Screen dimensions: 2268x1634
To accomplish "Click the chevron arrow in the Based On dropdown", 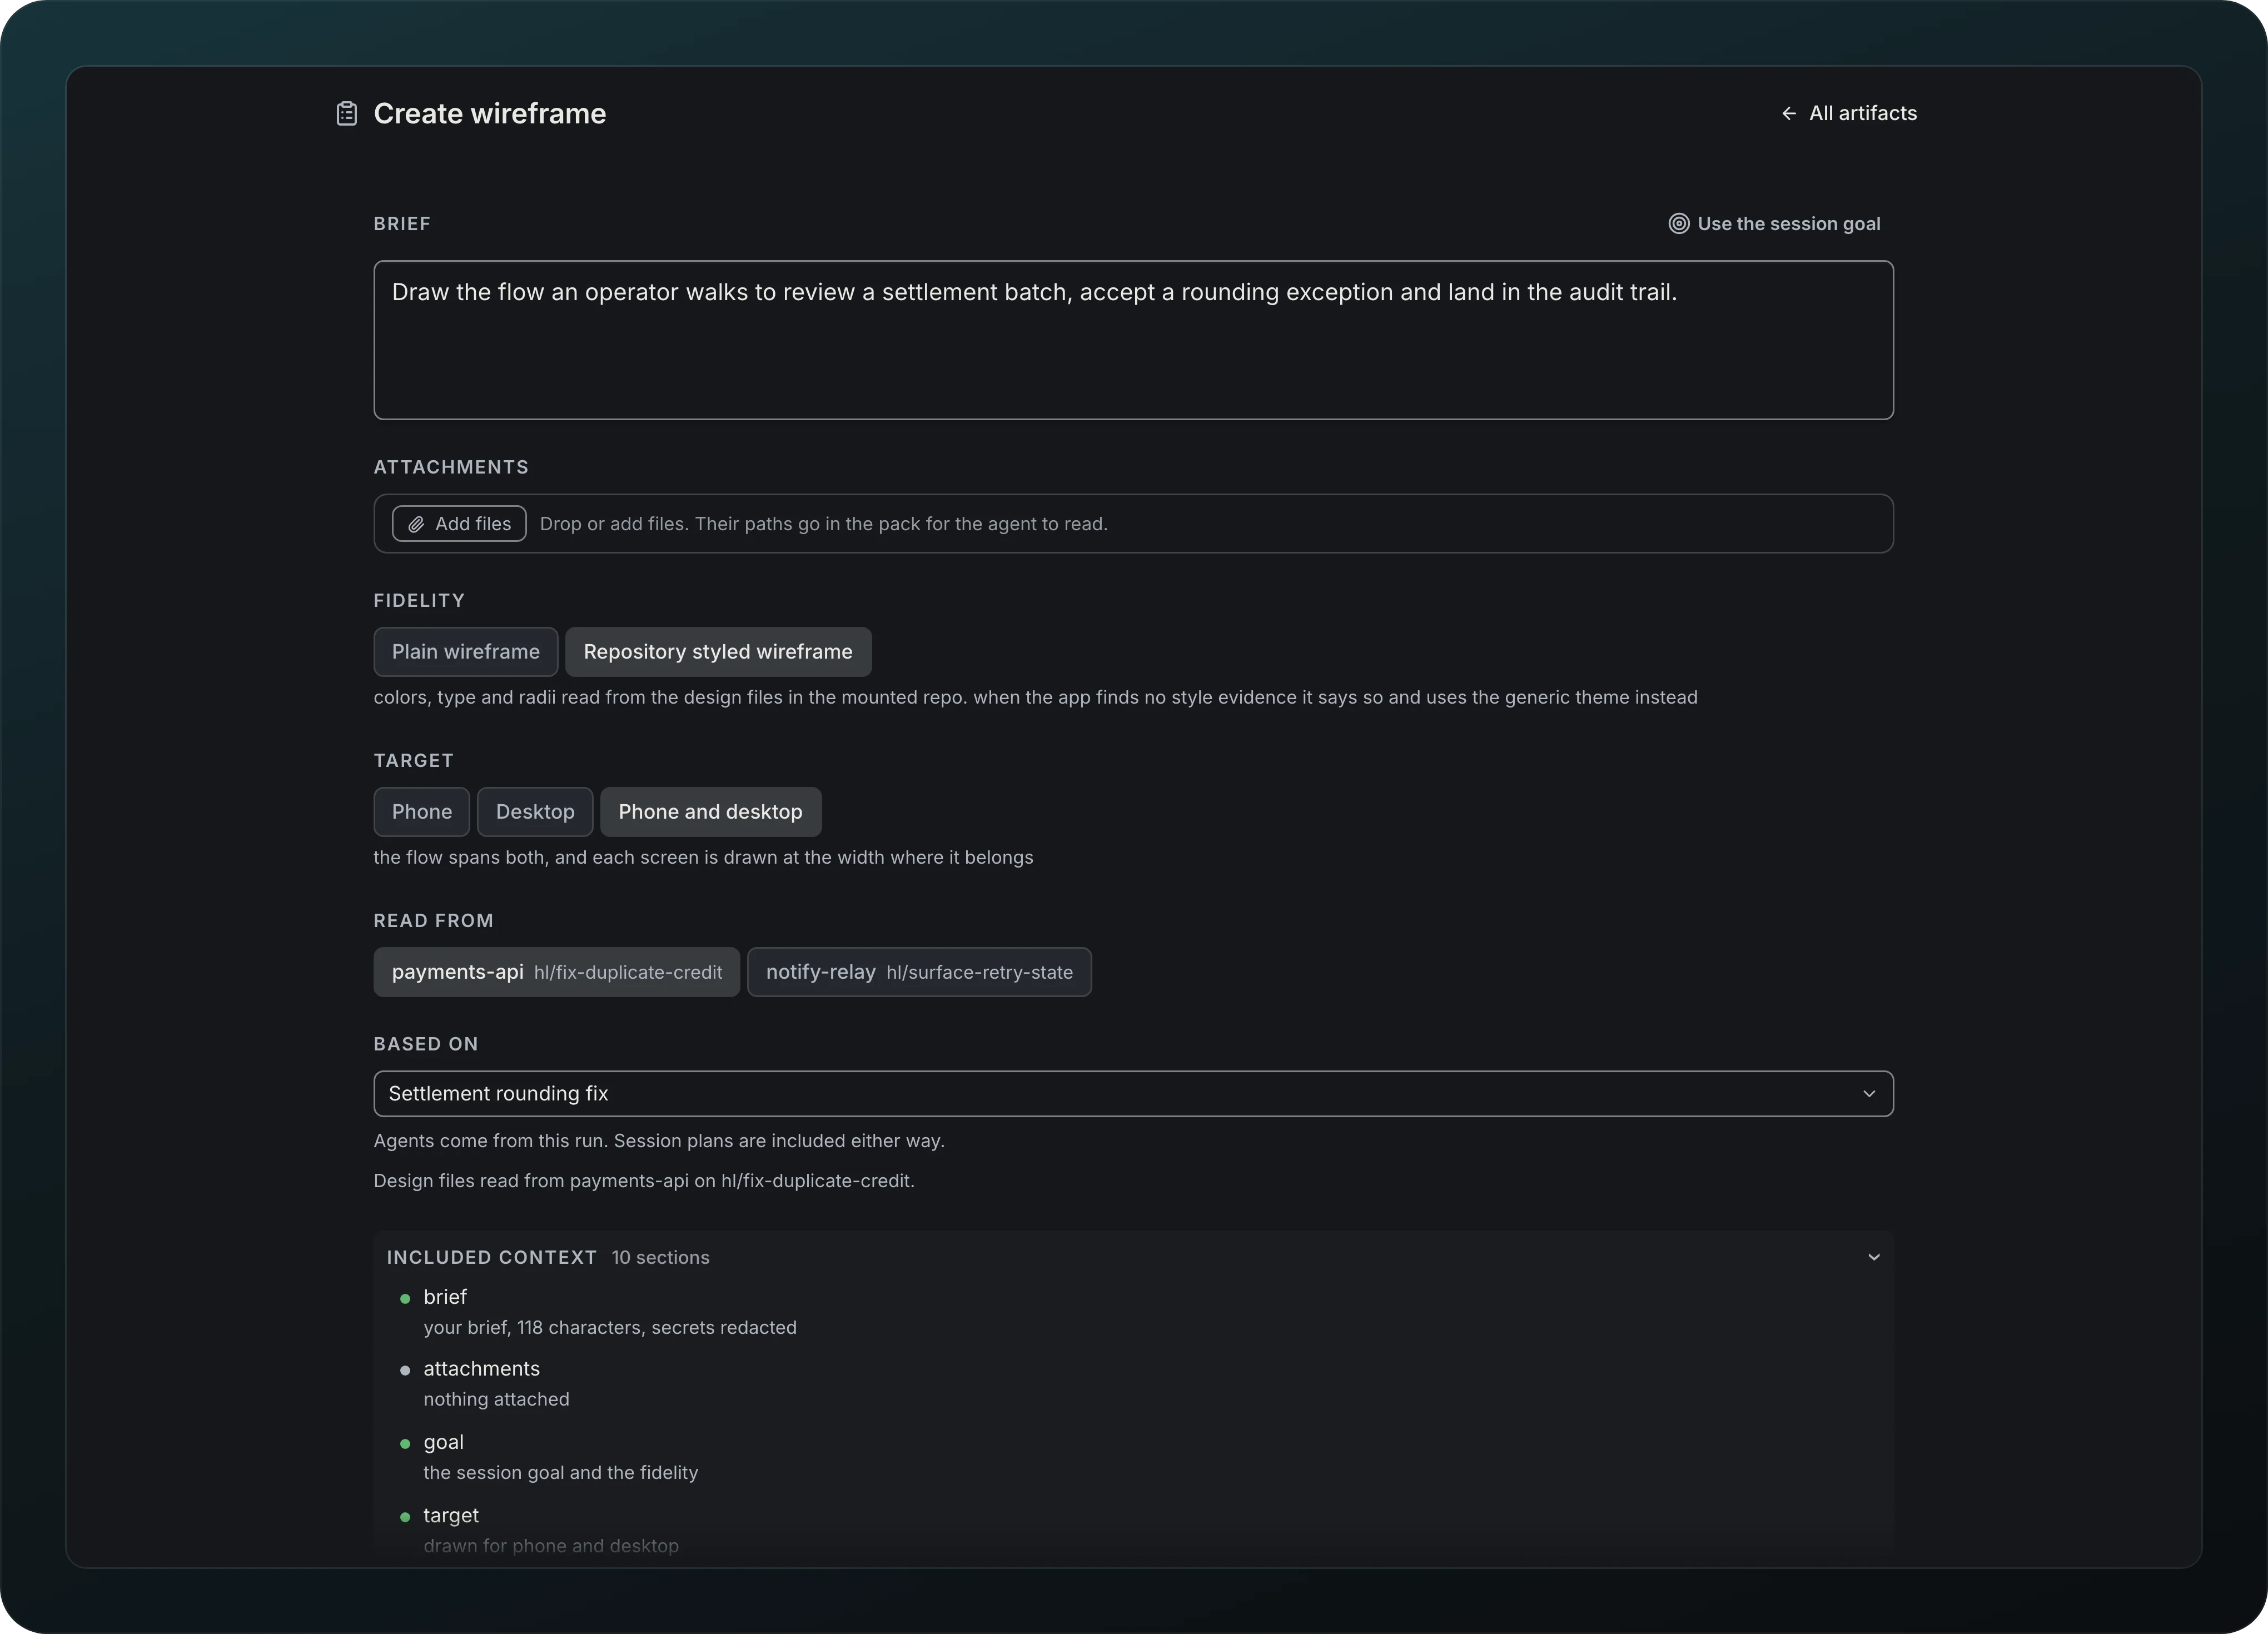I will click(x=1868, y=1094).
